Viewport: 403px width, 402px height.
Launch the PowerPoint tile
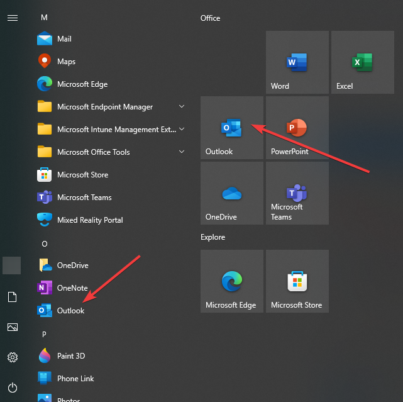297,128
